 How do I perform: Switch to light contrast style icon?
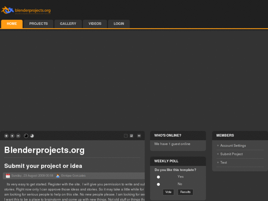coord(32,136)
